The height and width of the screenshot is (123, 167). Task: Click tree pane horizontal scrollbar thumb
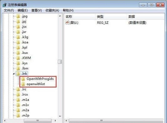(x=38, y=121)
